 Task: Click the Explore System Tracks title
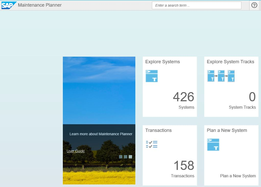click(230, 62)
